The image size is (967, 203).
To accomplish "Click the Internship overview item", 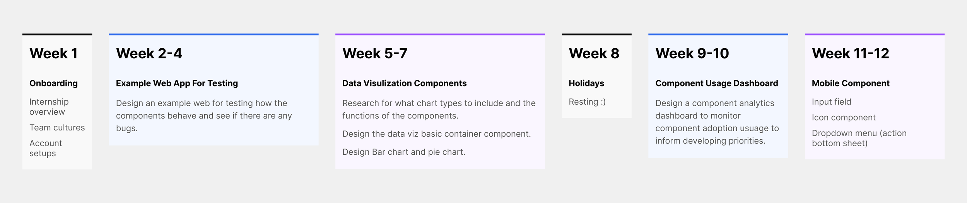I will click(x=49, y=107).
